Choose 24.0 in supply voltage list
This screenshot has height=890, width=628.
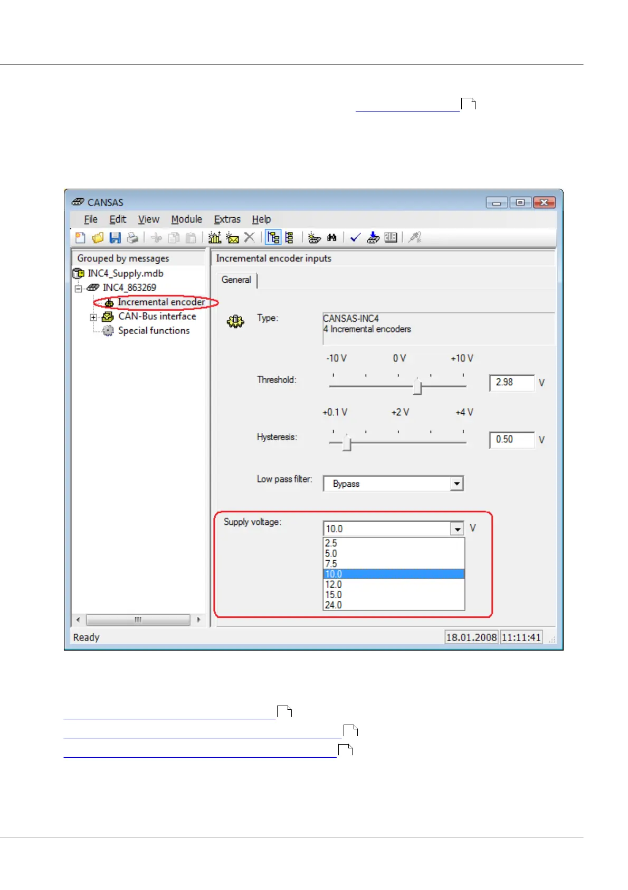[x=394, y=605]
